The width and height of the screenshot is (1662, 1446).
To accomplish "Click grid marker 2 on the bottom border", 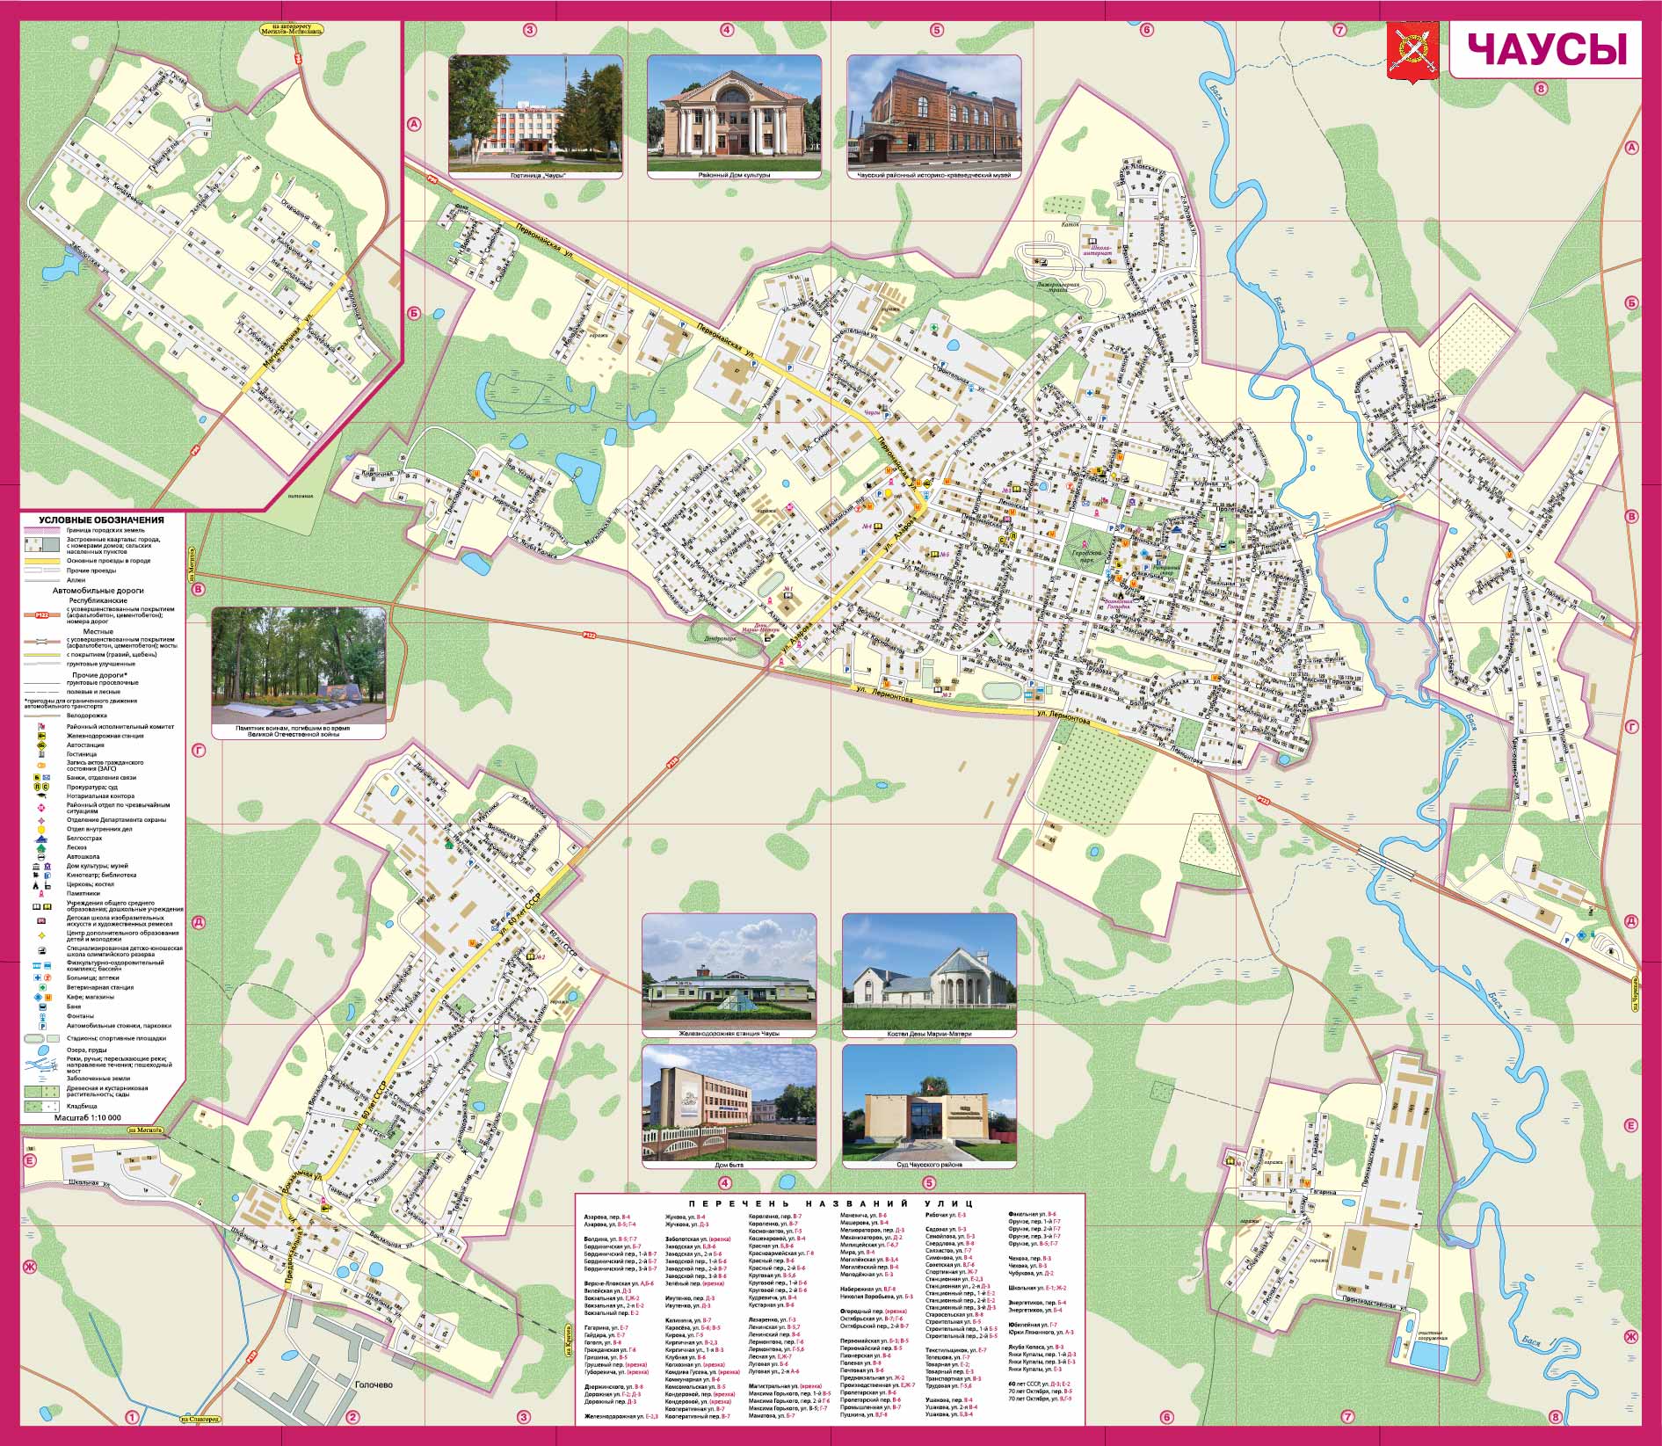I will click(352, 1416).
